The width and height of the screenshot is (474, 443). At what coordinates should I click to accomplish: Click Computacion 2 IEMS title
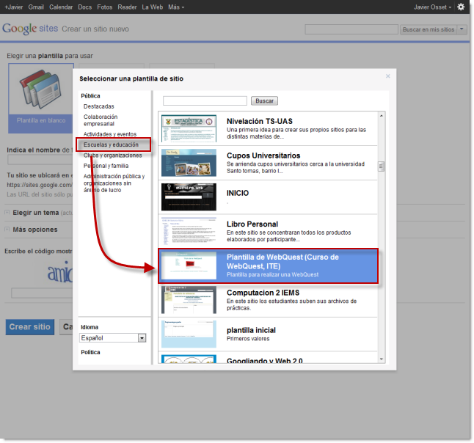pyautogui.click(x=263, y=293)
